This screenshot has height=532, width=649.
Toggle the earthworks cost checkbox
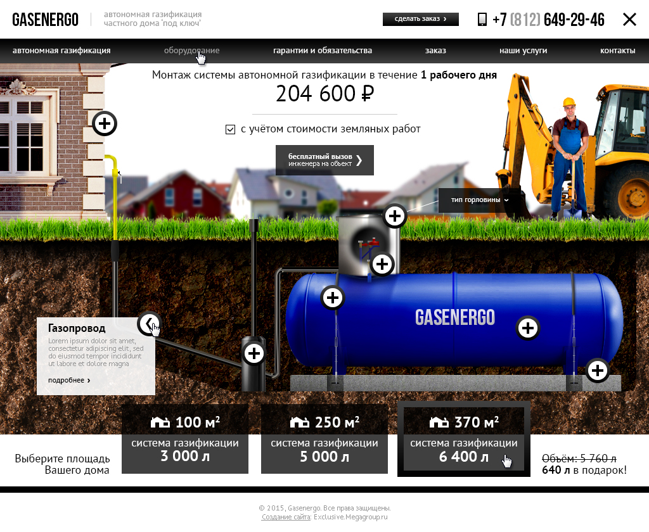pos(231,129)
